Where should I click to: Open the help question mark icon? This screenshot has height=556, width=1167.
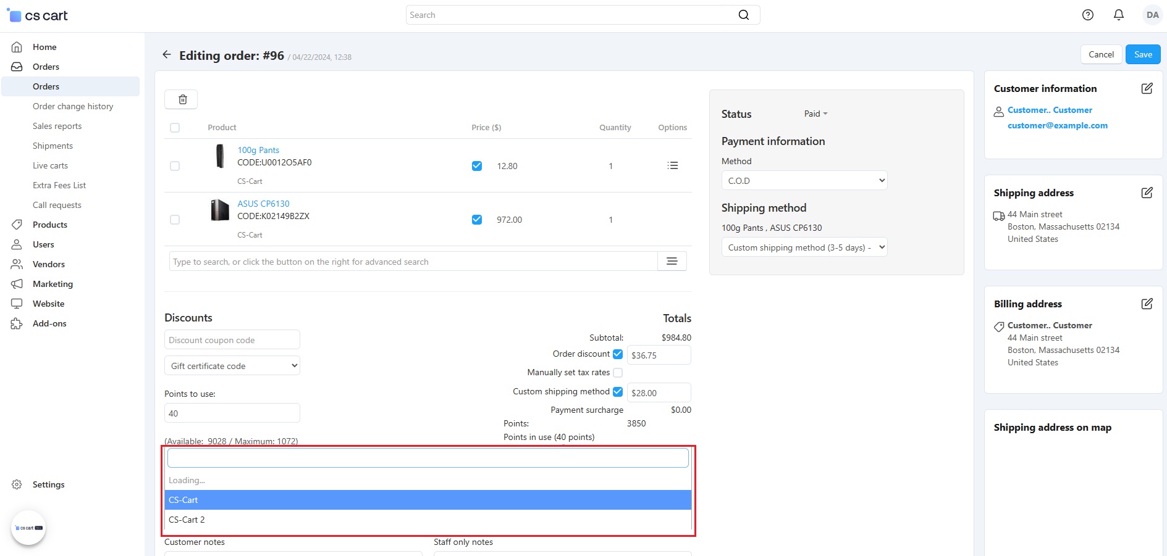click(1087, 15)
